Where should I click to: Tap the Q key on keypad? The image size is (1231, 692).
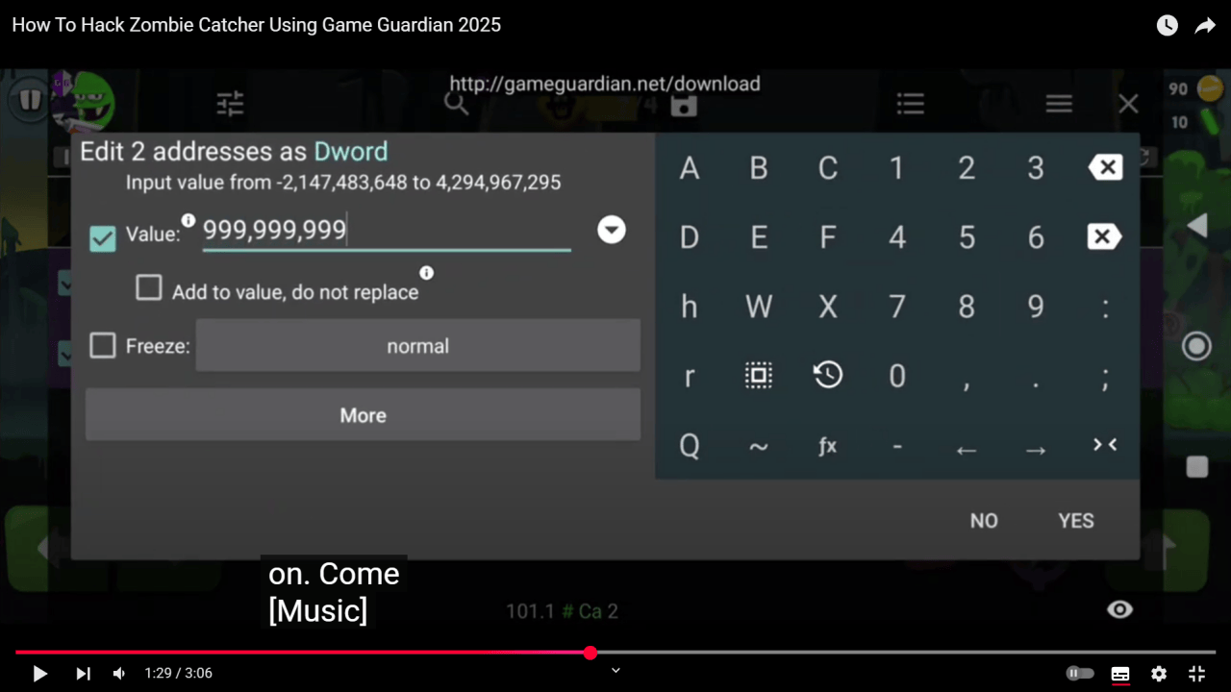pyautogui.click(x=690, y=446)
